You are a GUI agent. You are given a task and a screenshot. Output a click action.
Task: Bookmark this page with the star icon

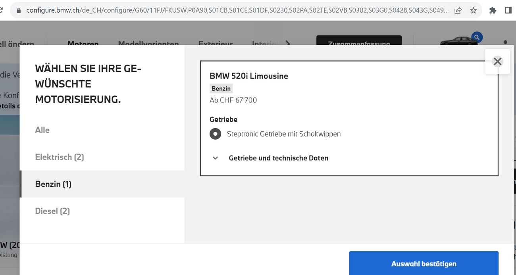tap(473, 10)
